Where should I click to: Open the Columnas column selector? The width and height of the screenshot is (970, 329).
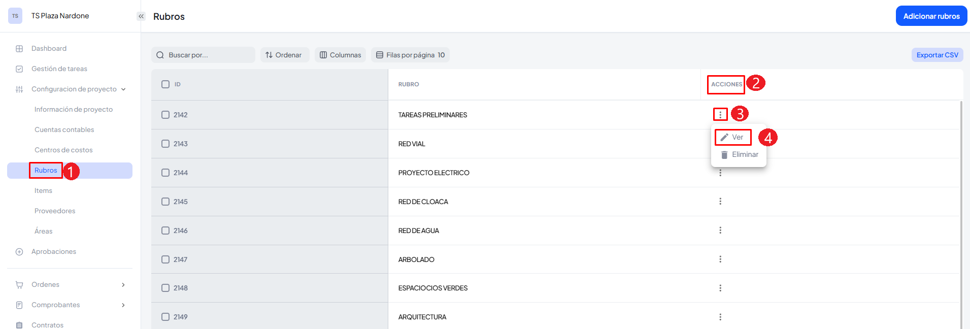pos(340,55)
